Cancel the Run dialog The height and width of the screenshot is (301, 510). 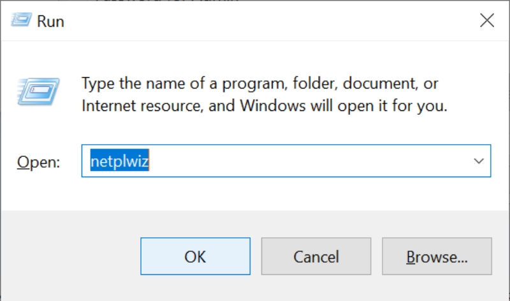[x=316, y=257]
